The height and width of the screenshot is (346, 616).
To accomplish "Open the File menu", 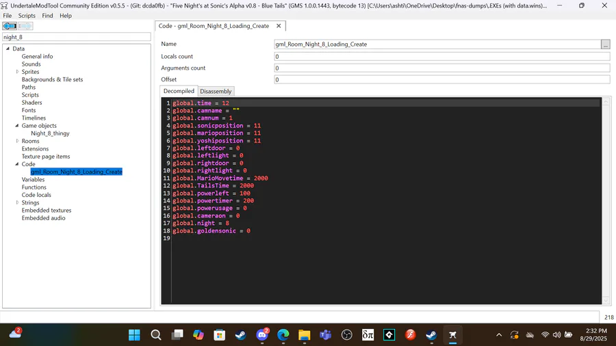I will click(x=7, y=16).
